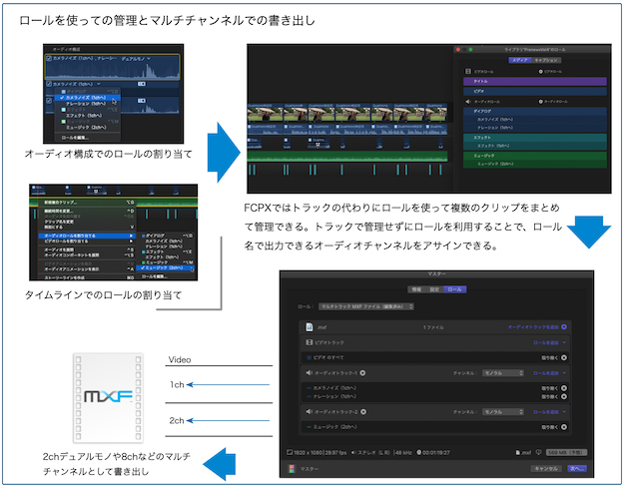This screenshot has height=488, width=624.
Task: Toggle the top audio component checkbox
Action: click(49, 58)
